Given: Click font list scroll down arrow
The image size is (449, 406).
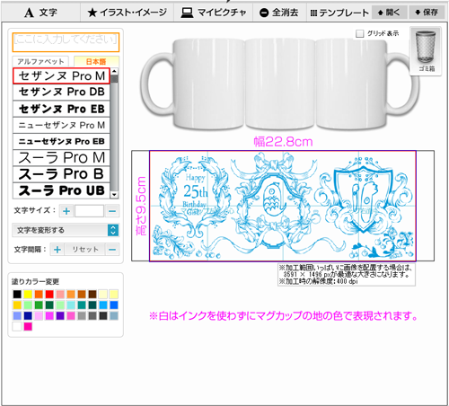Looking at the screenshot, I should coord(114,195).
